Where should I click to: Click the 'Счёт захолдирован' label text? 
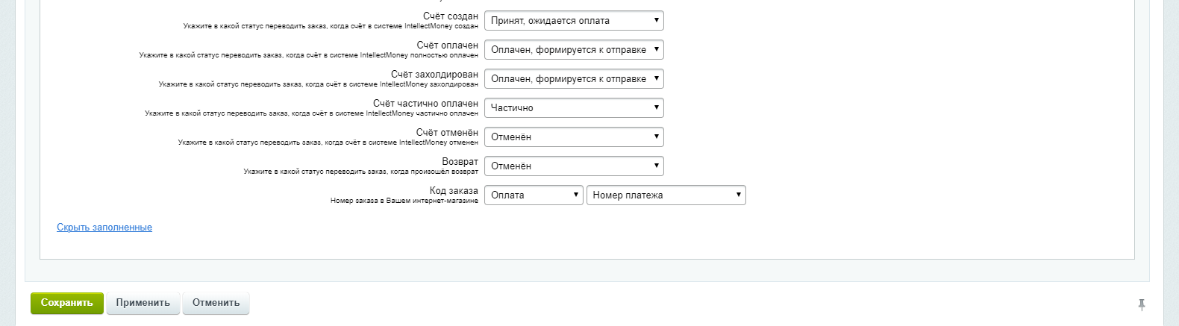[434, 74]
